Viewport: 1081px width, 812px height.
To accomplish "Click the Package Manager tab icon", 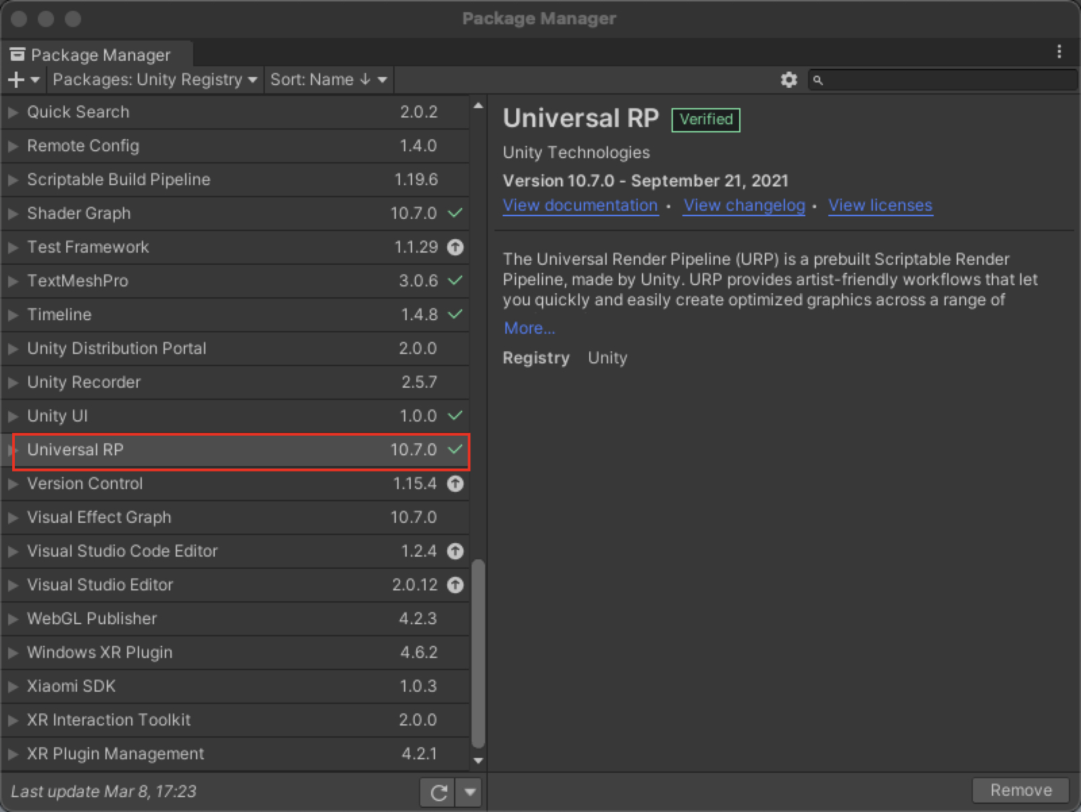I will pos(18,54).
